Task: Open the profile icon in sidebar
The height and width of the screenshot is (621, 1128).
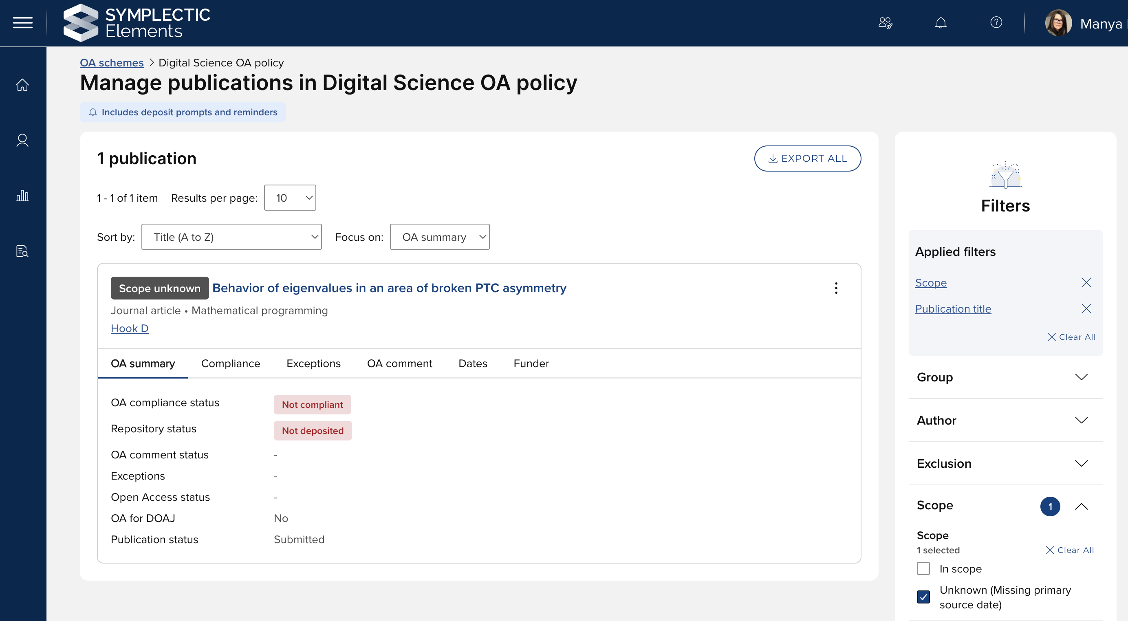Action: 22,140
